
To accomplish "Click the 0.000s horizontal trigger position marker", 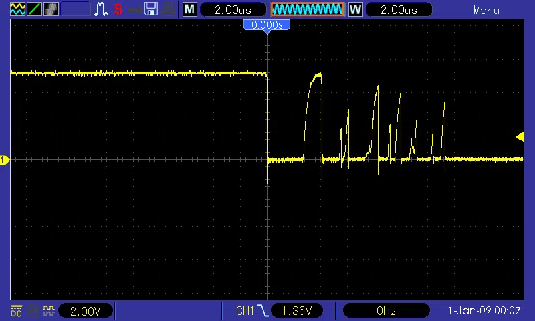I will pyautogui.click(x=267, y=26).
